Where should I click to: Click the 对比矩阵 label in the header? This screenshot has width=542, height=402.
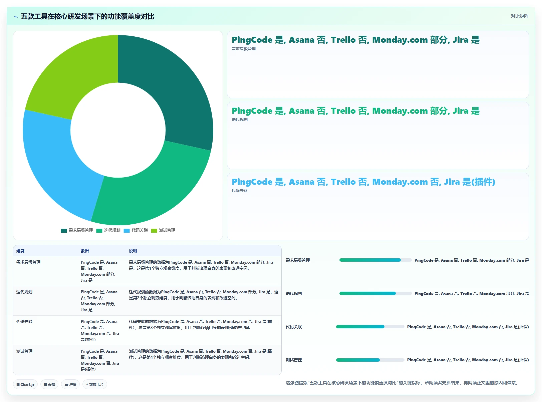[519, 16]
